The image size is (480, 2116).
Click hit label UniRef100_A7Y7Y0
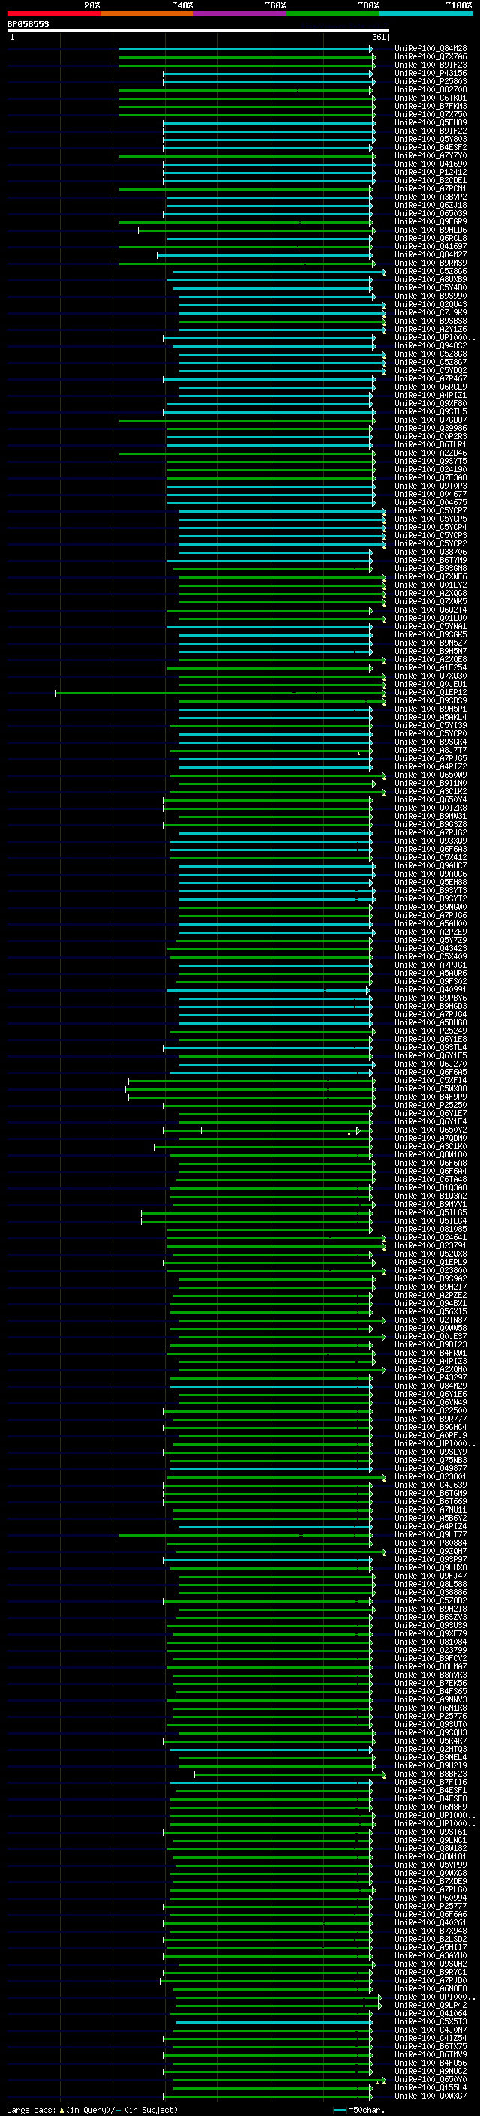pos(430,156)
